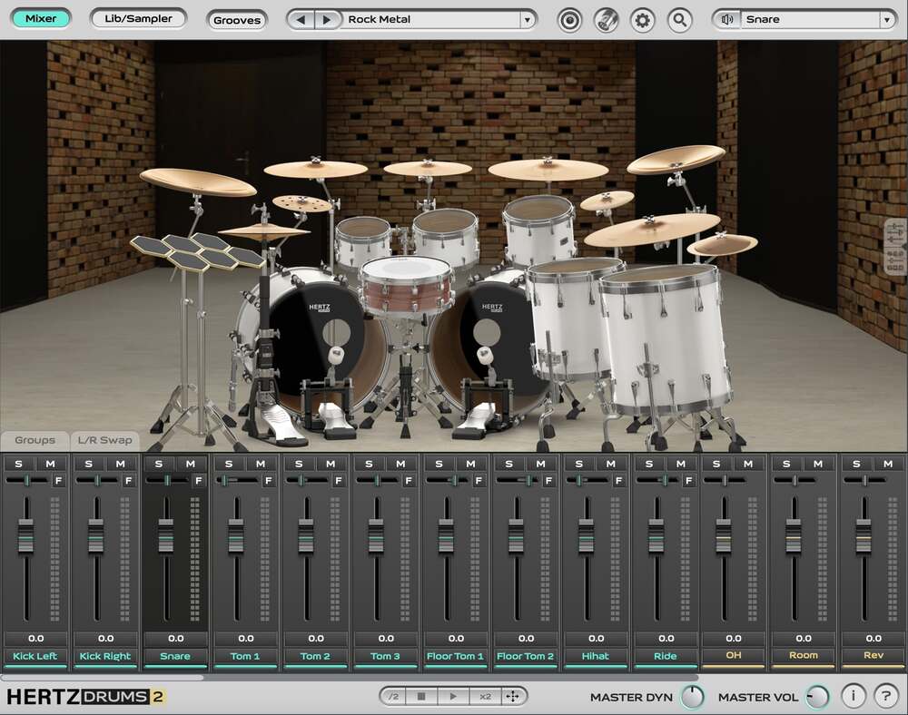This screenshot has height=715, width=908.
Task: Click the help question mark icon
Action: 886,695
